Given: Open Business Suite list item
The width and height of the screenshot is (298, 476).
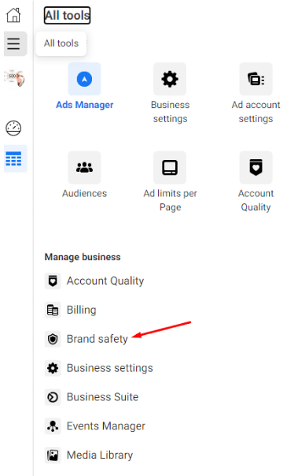Looking at the screenshot, I should click(x=92, y=397).
